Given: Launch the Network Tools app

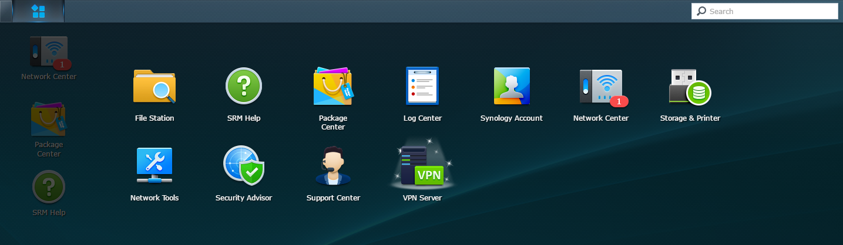Looking at the screenshot, I should point(155,166).
